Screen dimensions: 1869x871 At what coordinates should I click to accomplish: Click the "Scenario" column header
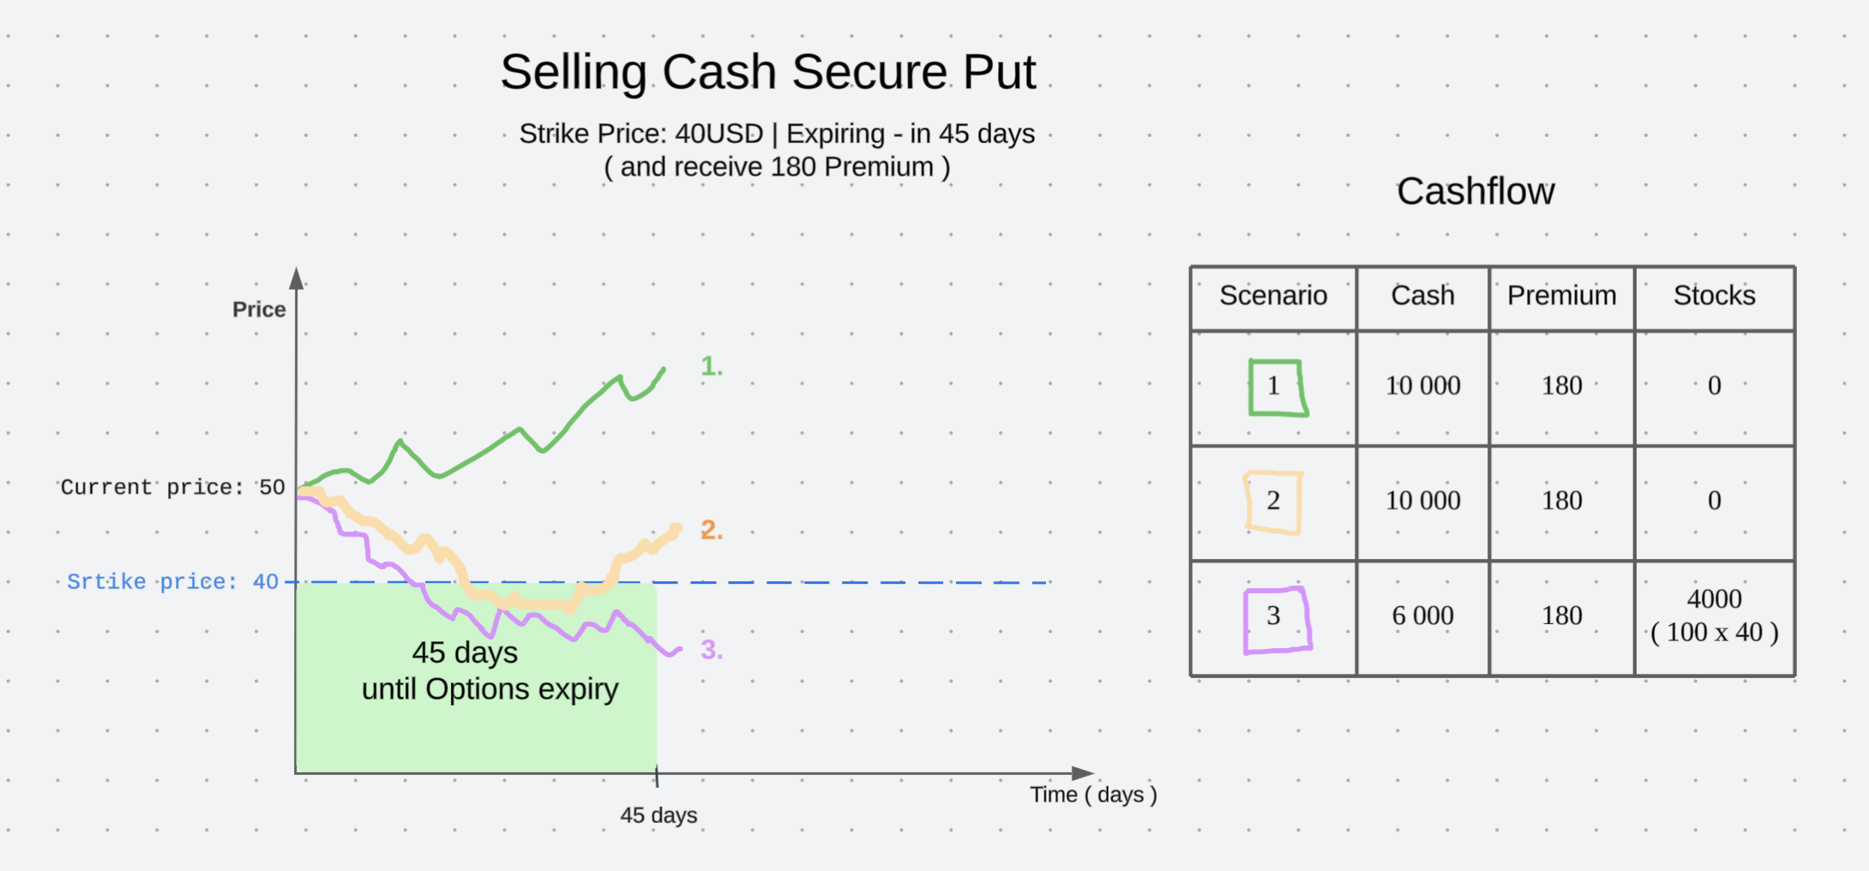coord(1273,296)
